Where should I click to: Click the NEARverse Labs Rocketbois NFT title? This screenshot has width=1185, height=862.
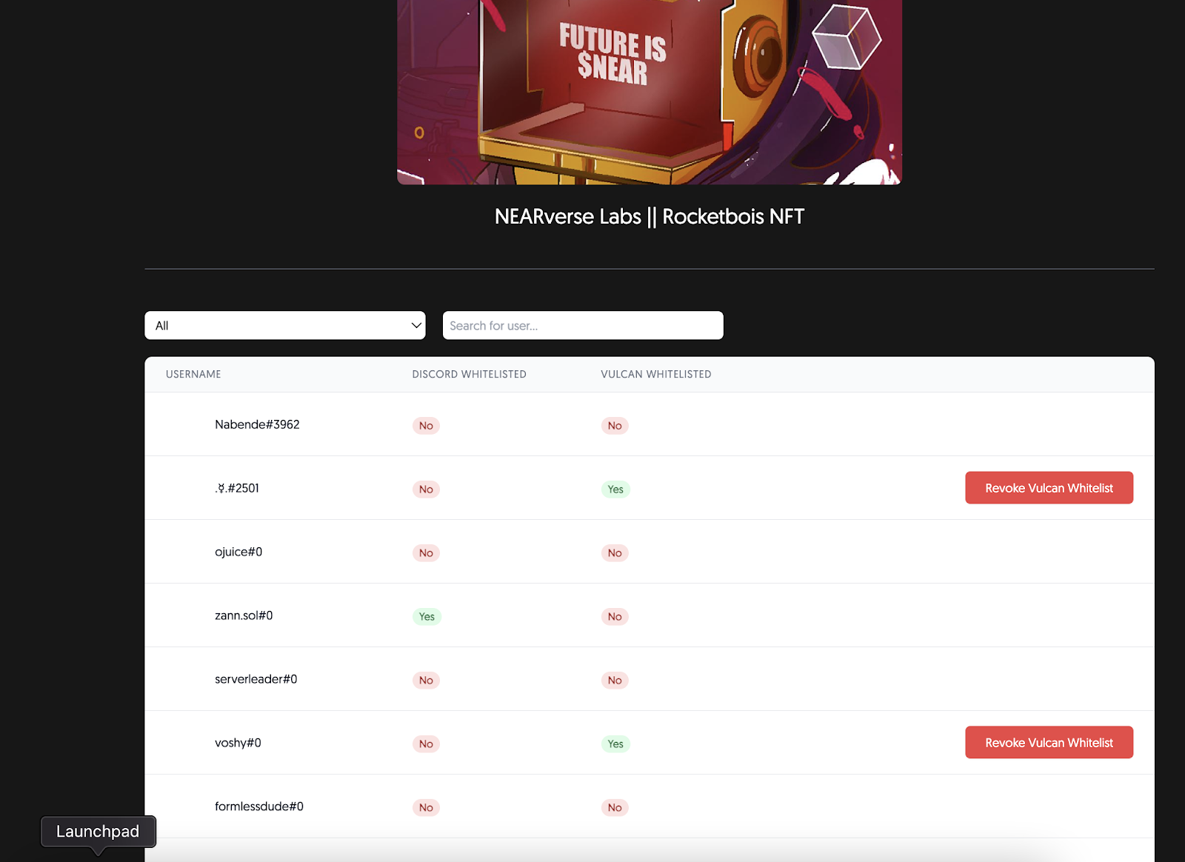click(x=650, y=216)
